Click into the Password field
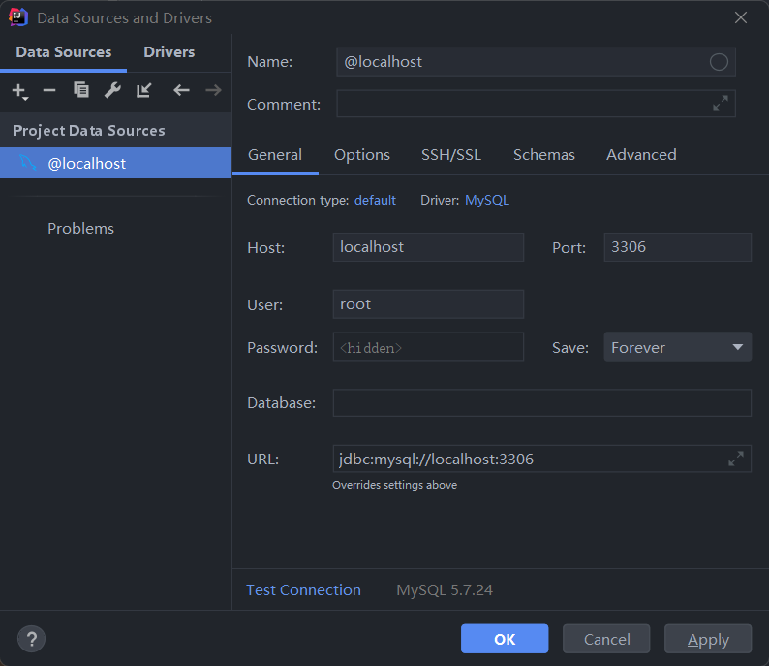Viewport: 769px width, 666px height. [x=428, y=347]
